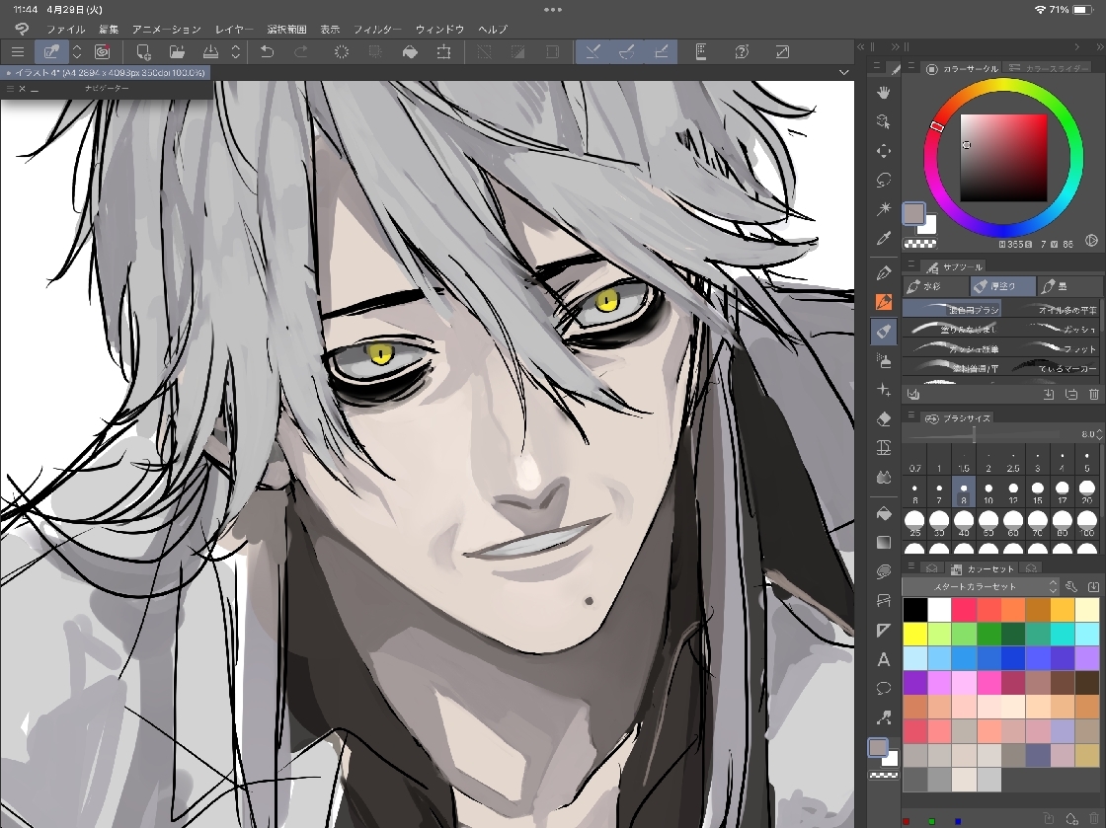
Task: Select the Fill bucket tool in palette
Action: (x=884, y=513)
